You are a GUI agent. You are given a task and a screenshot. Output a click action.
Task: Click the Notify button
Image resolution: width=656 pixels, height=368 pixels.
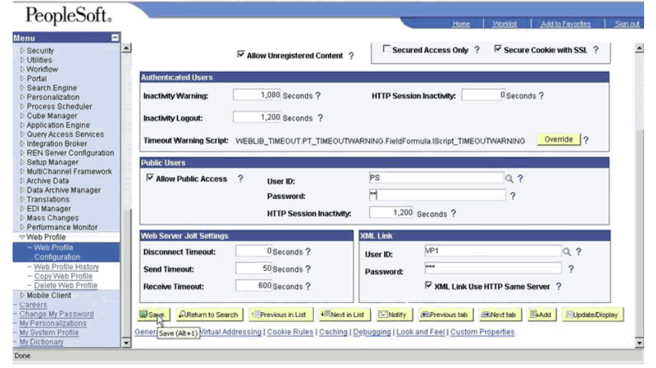[394, 314]
